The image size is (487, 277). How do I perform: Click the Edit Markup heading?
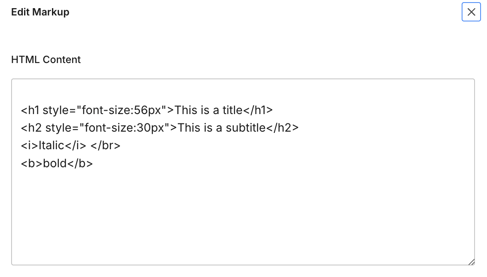pyautogui.click(x=40, y=12)
